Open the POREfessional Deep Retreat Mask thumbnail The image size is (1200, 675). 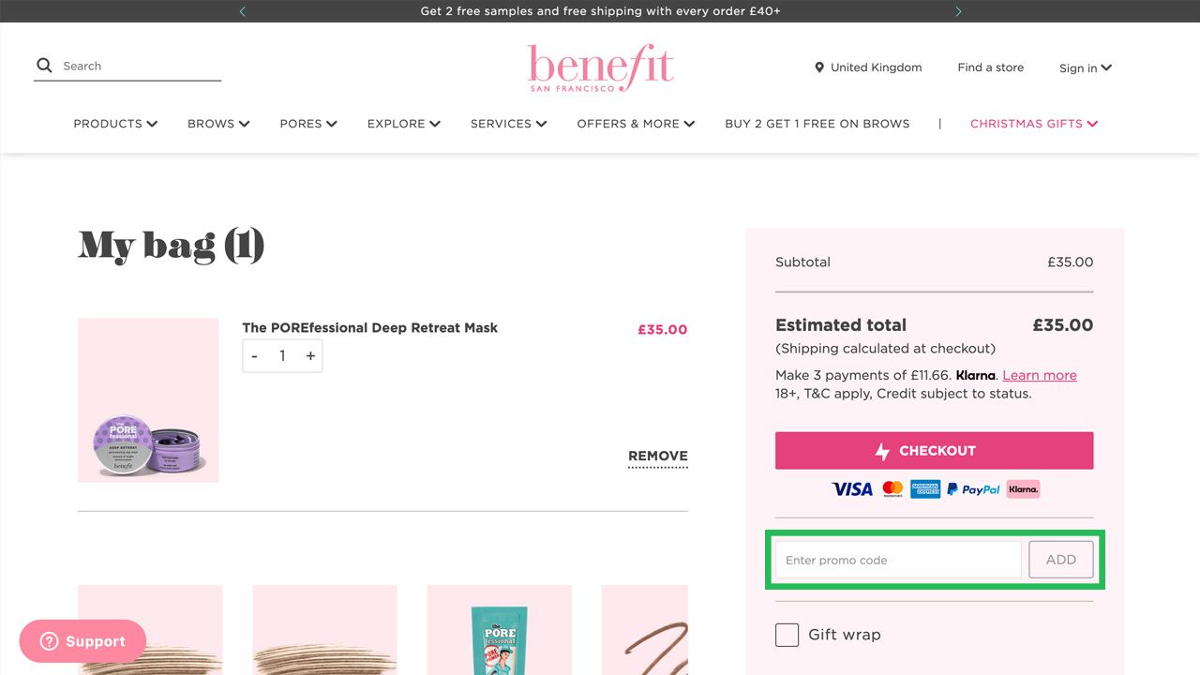tap(148, 400)
